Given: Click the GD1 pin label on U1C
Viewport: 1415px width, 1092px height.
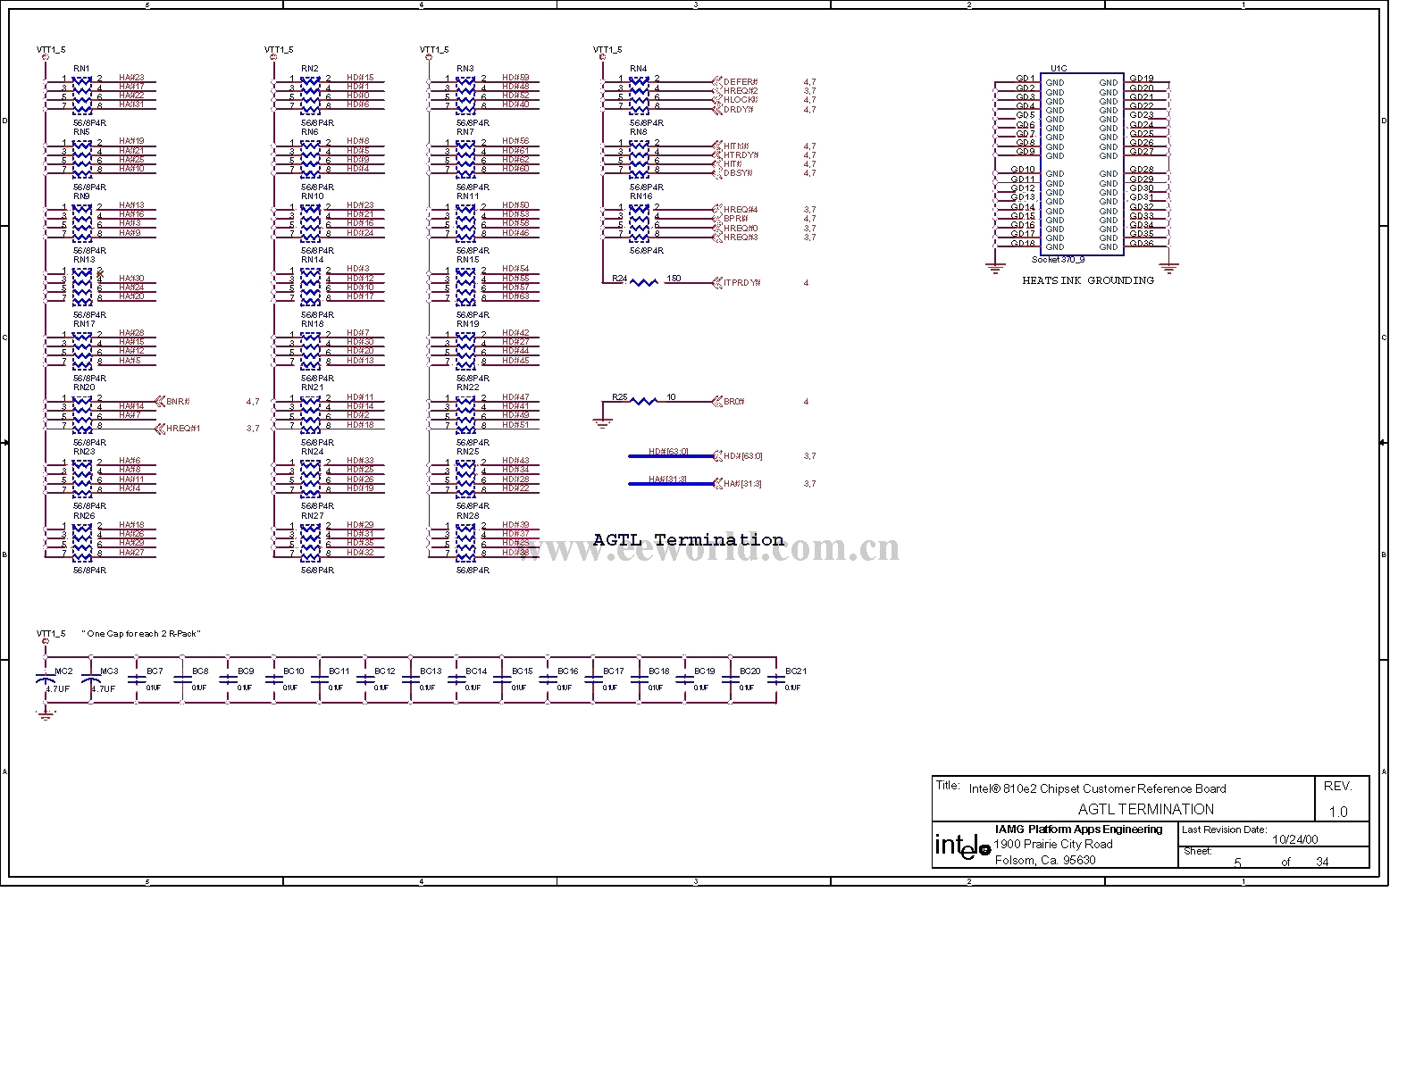Looking at the screenshot, I should point(1025,79).
